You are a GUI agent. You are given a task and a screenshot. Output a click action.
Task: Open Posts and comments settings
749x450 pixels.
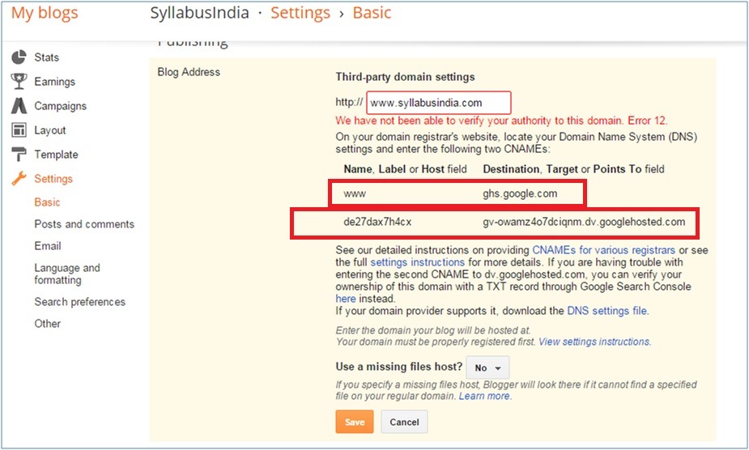[x=84, y=224]
